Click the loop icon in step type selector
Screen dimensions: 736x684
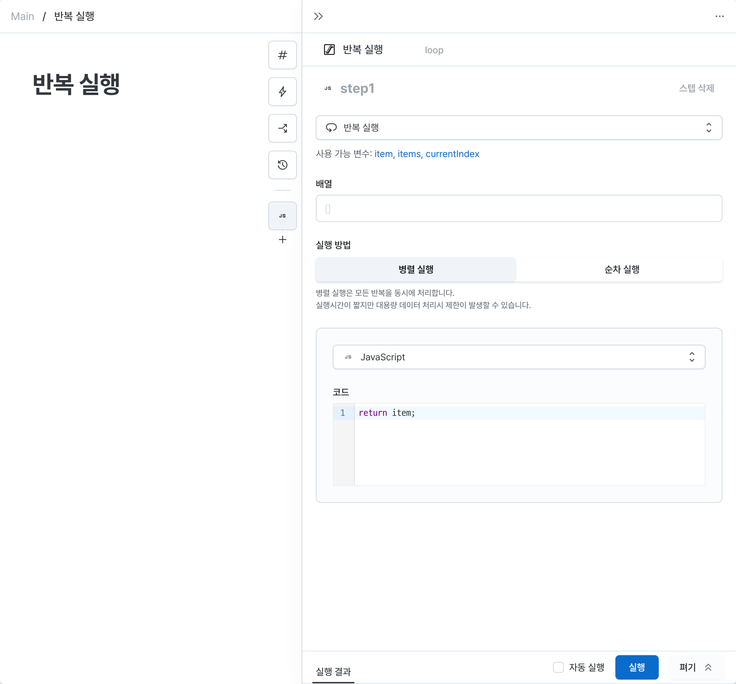pos(331,128)
